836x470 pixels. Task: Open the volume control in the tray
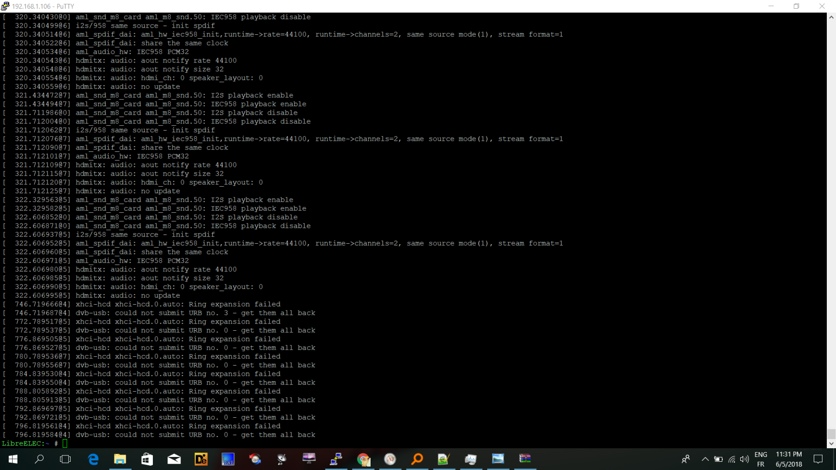point(745,459)
